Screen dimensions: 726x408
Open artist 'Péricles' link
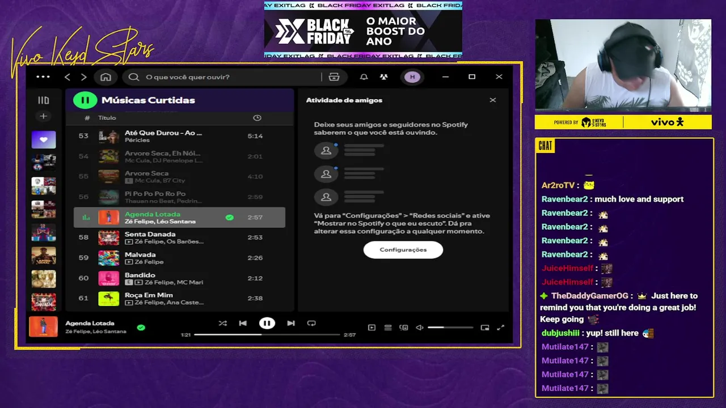pyautogui.click(x=137, y=140)
